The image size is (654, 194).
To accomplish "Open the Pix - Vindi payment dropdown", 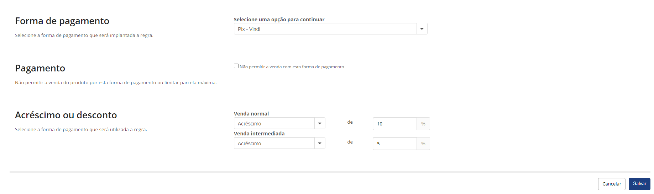I will (330, 29).
